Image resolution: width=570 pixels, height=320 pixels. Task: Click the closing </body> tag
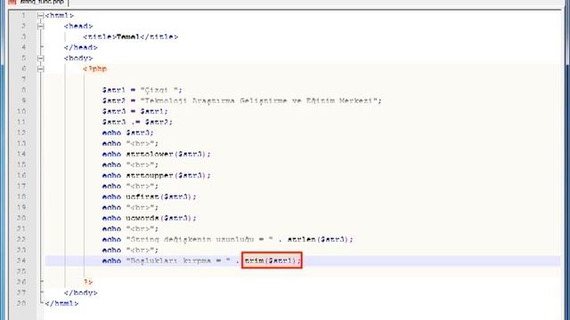click(x=81, y=292)
